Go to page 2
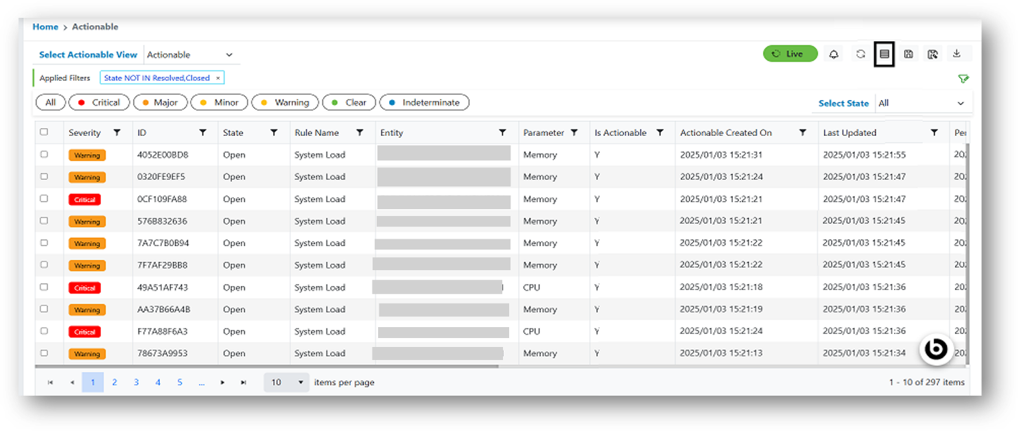The height and width of the screenshot is (432, 1019). point(115,383)
